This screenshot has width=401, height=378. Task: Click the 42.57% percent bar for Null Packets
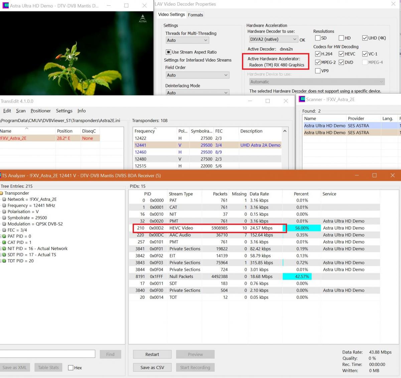[297, 277]
